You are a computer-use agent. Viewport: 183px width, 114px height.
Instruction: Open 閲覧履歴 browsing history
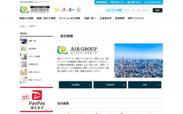coord(102,2)
